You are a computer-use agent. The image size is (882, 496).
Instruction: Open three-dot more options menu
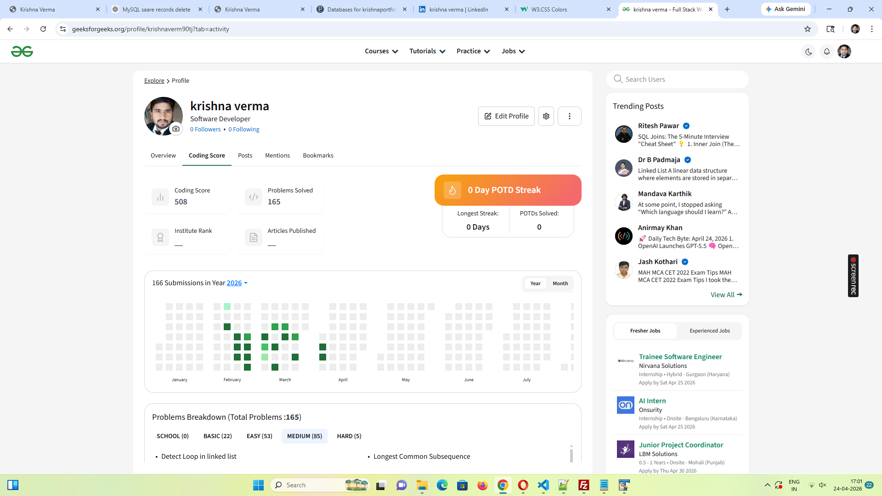pos(570,116)
